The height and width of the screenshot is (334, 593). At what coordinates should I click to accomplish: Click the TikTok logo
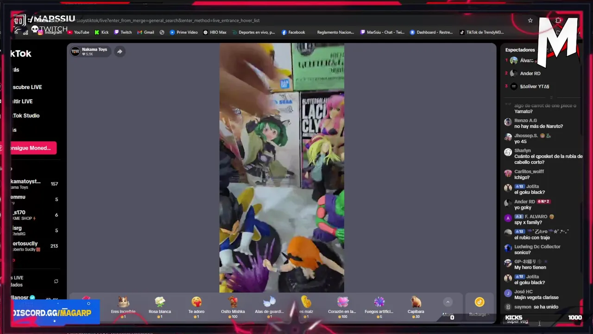(21, 54)
